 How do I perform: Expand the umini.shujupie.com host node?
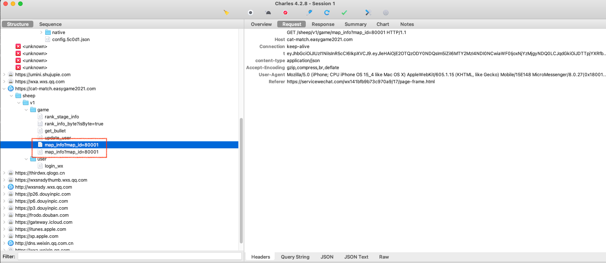[4, 75]
